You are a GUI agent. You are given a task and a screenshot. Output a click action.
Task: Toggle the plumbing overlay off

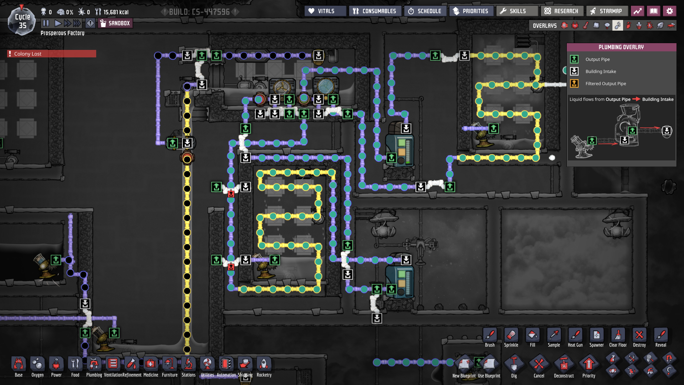click(617, 26)
